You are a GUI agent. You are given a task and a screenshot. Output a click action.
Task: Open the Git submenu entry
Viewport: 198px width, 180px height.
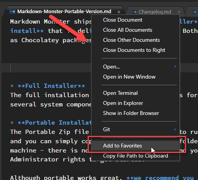tap(135, 129)
